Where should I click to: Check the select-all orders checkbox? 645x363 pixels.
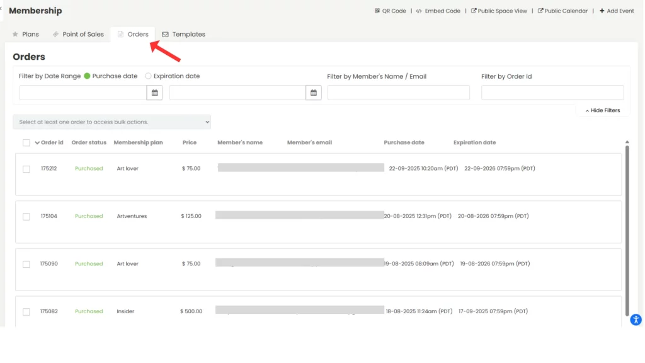(26, 143)
